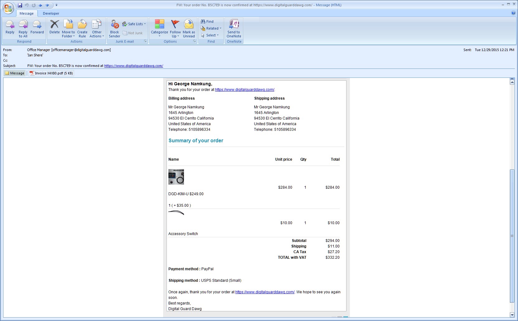Viewport: 518px width, 321px height.
Task: Click the DGD-KIM-U product thumbnail
Action: coord(176,177)
